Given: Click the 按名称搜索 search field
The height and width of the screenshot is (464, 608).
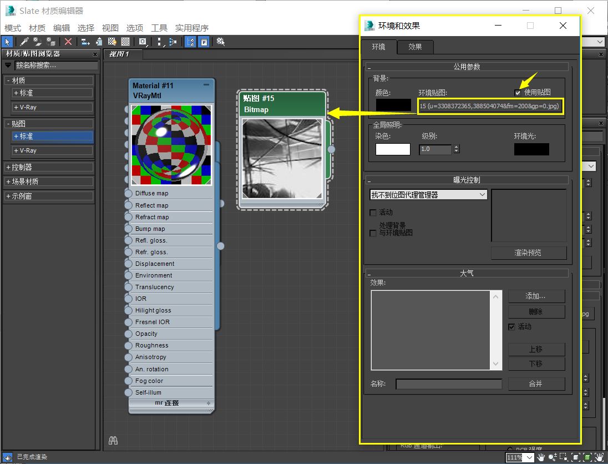Looking at the screenshot, I should pos(56,65).
